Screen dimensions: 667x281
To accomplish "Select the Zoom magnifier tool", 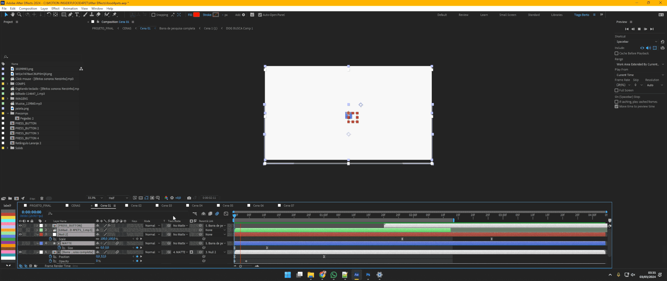I will click(x=19, y=15).
